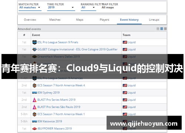Click the GG.BET Cologne Invitational event logo
Viewport: 185px width, 133px height.
(34, 50)
